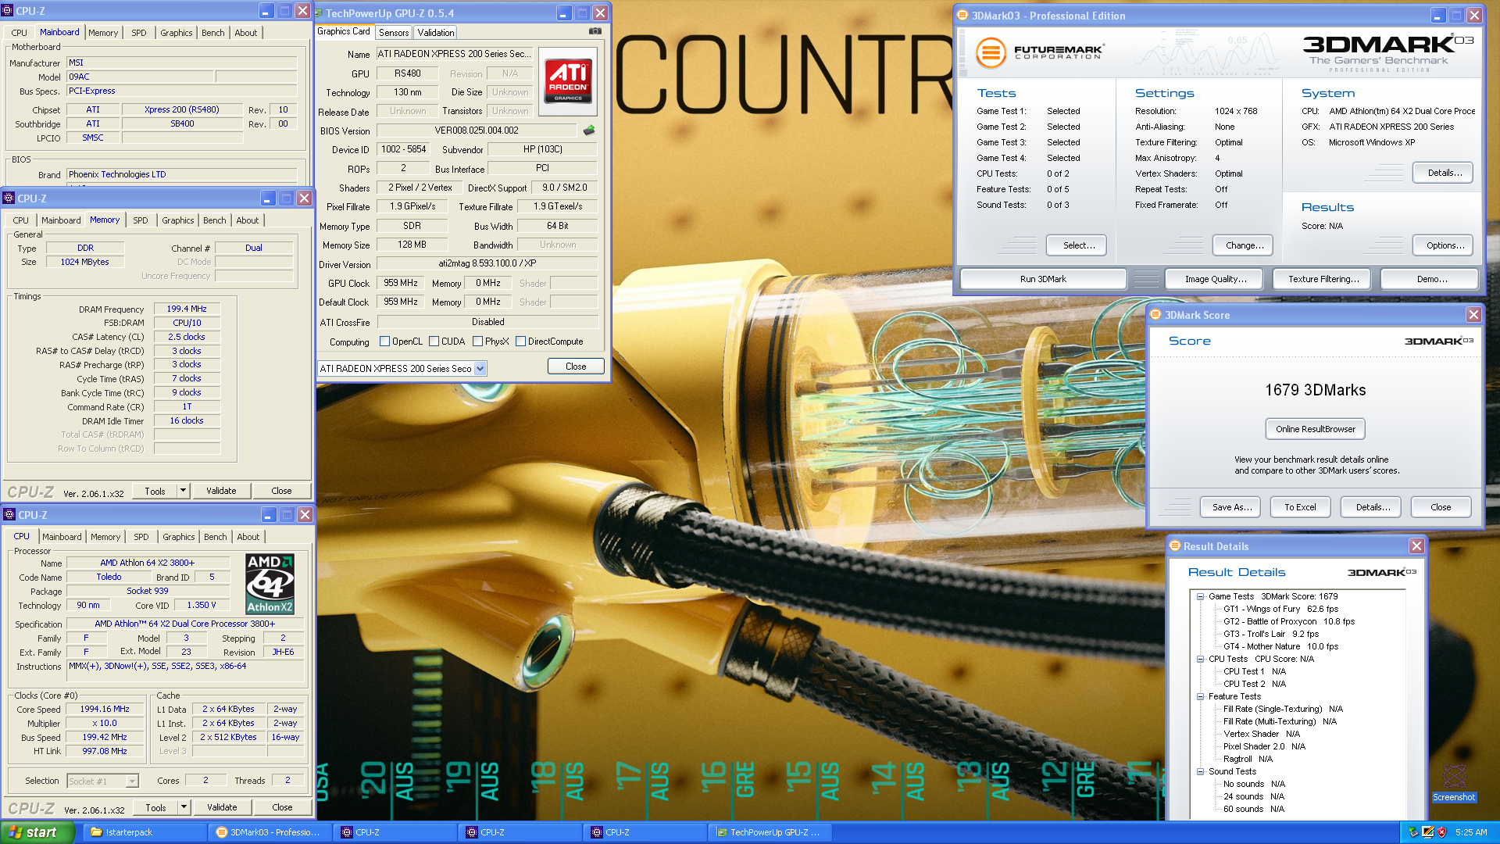Open About tab in the bottom CPU-Z window

(x=248, y=537)
